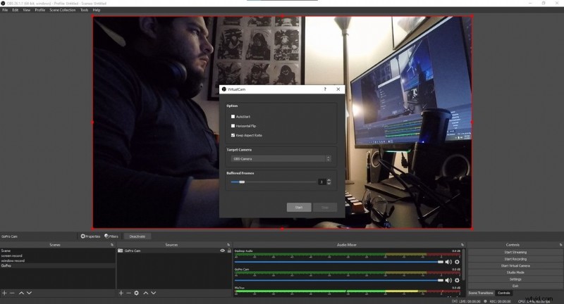Image resolution: width=564 pixels, height=304 pixels.
Task: Remove selected source with minus icon
Action: tap(128, 293)
